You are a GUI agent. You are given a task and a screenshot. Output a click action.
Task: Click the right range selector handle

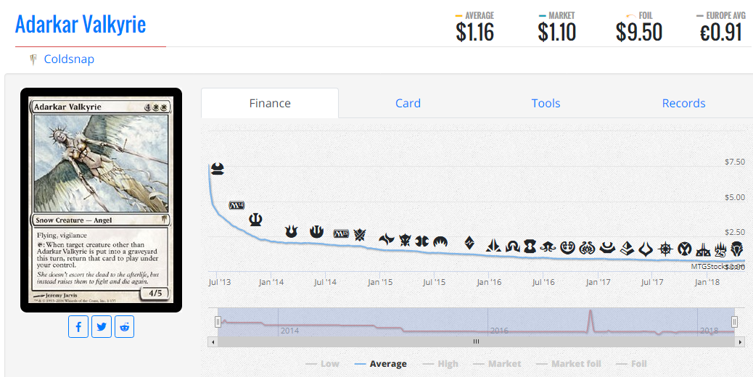click(734, 321)
